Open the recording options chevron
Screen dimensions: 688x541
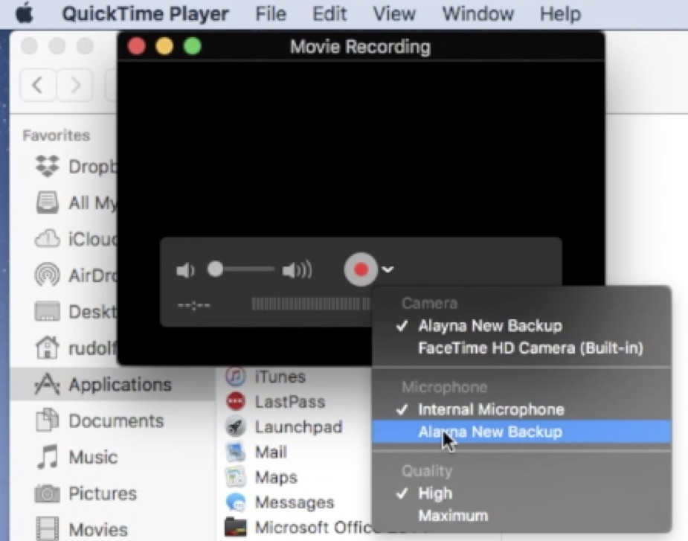click(x=388, y=269)
